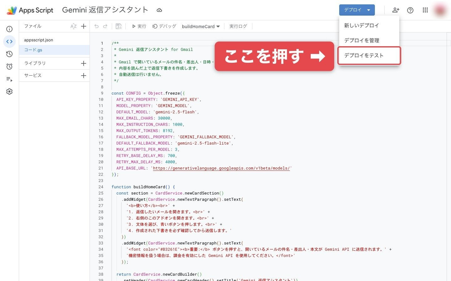Open the 実行ログ execution log
The image size is (451, 281).
point(238,26)
